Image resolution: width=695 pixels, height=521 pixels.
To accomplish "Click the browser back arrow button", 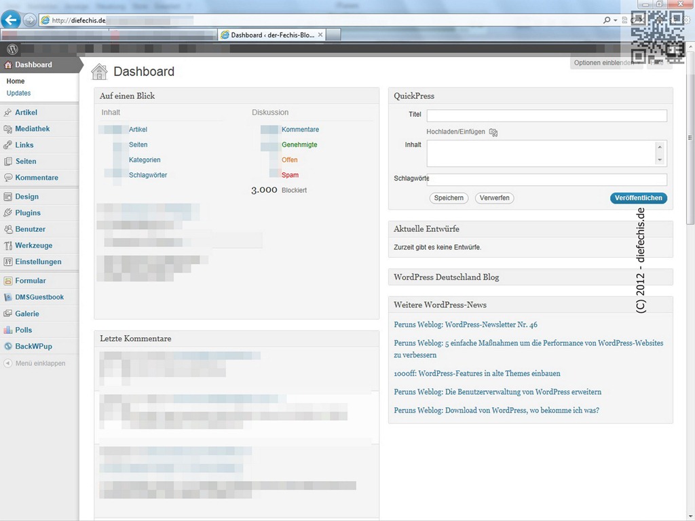I will (x=11, y=20).
